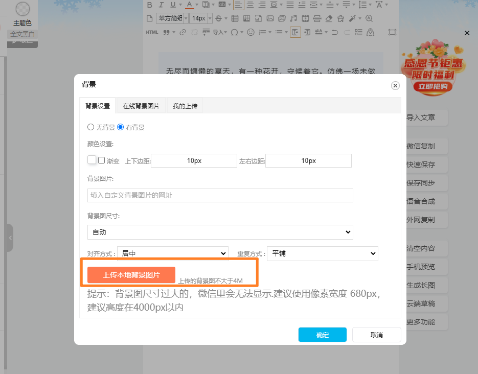
Task: Click 手机预览 in right sidebar
Action: [x=426, y=267]
